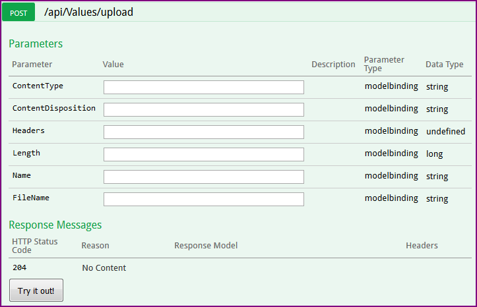Image resolution: width=477 pixels, height=307 pixels.
Task: Focus the ContentDisposition value text box
Action: tap(203, 109)
